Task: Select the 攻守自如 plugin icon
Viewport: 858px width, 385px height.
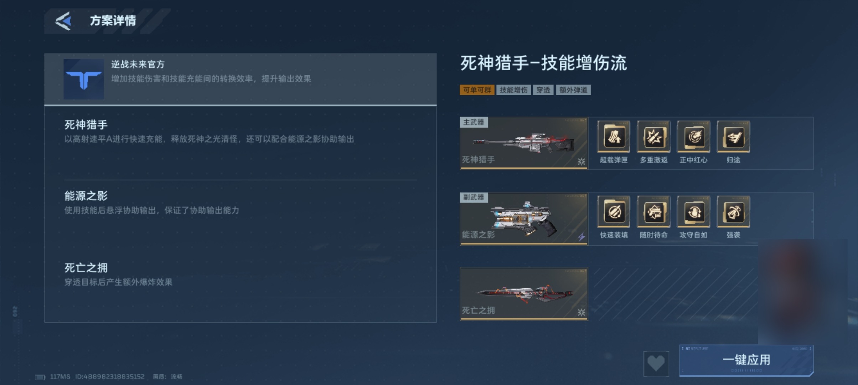Action: [693, 212]
